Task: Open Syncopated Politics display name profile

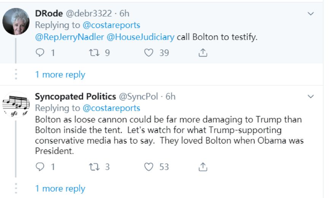Action: [75, 97]
